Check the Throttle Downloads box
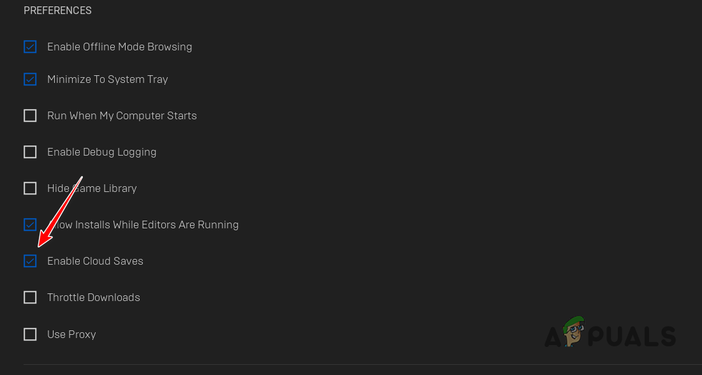This screenshot has width=702, height=375. (30, 297)
